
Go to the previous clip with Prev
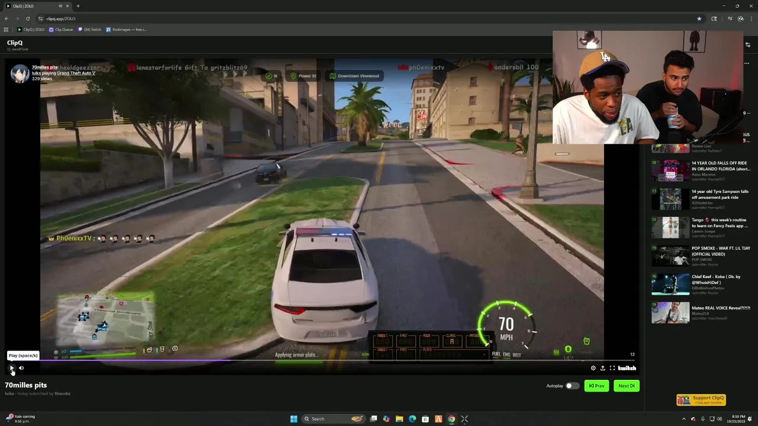pos(597,386)
